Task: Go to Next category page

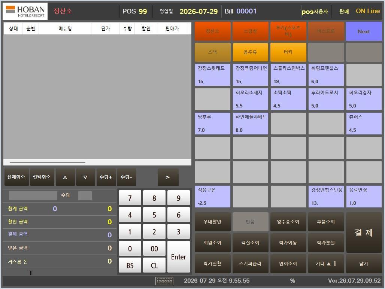Action: 364,31
